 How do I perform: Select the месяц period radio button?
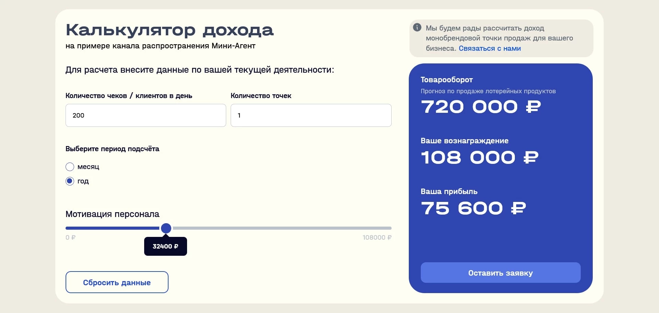[70, 167]
